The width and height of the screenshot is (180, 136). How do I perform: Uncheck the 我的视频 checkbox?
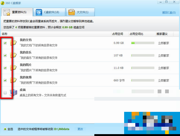(x=5, y=80)
